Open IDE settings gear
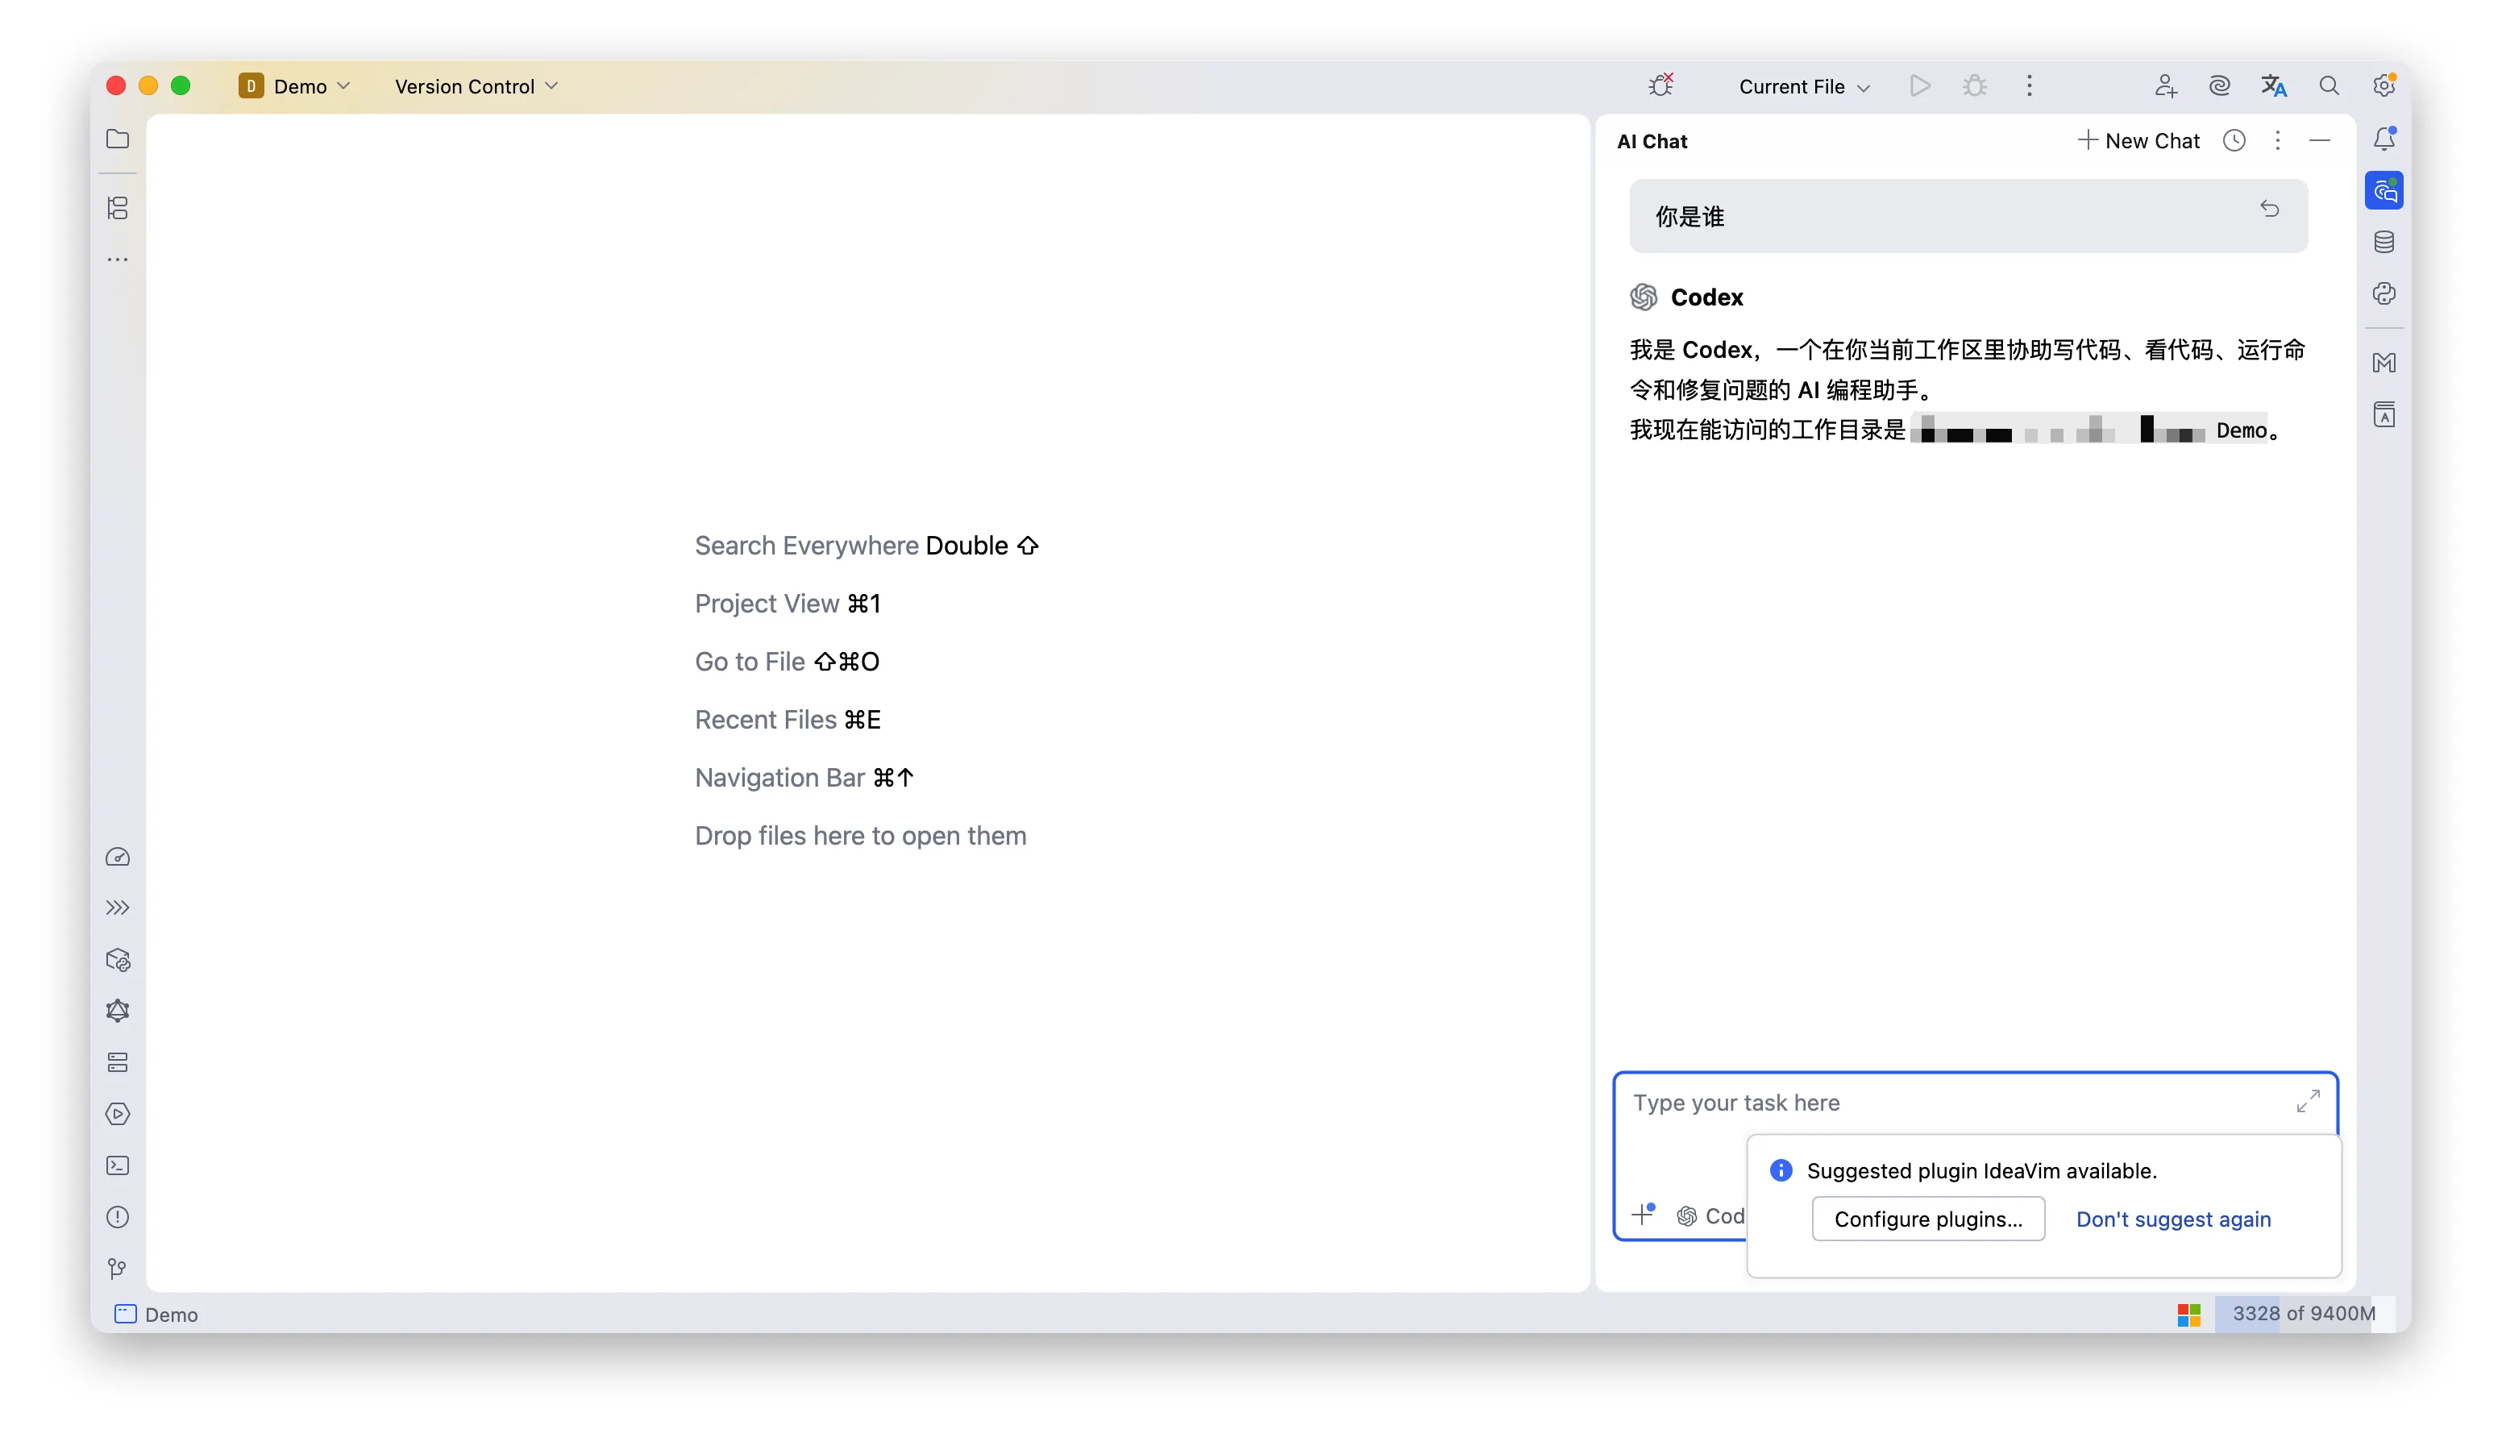The height and width of the screenshot is (1454, 2502). point(2384,85)
